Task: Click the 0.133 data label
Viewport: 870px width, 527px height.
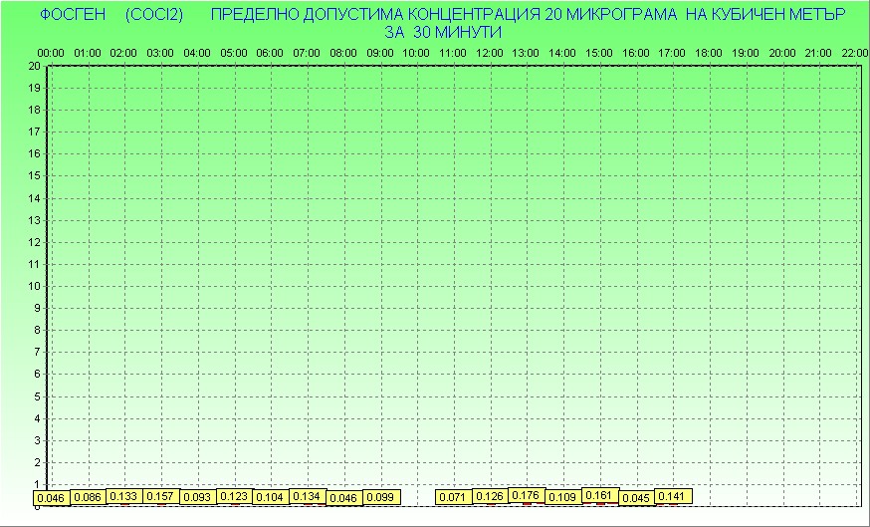Action: (124, 496)
